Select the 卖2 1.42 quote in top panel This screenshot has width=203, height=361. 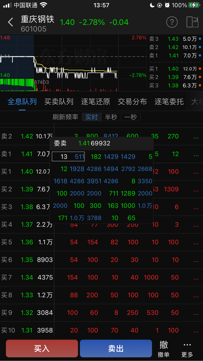175,47
